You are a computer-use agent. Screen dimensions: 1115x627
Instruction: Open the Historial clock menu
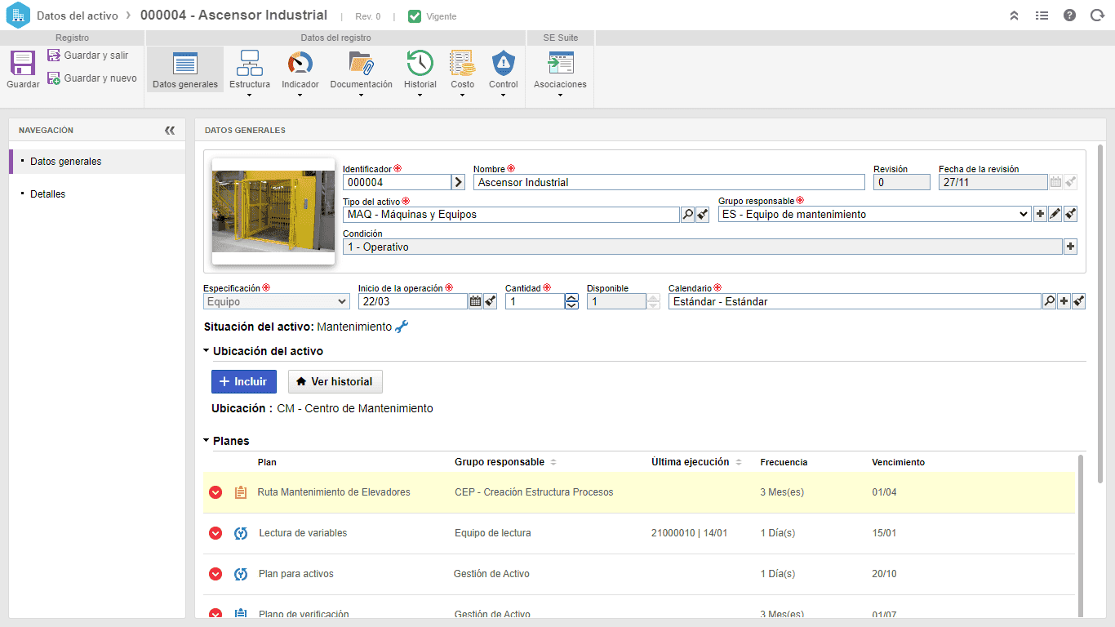tap(420, 73)
